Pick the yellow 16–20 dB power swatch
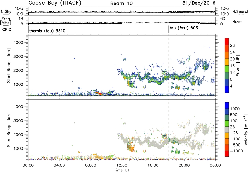This screenshot has width=249, height=172. coord(227,62)
